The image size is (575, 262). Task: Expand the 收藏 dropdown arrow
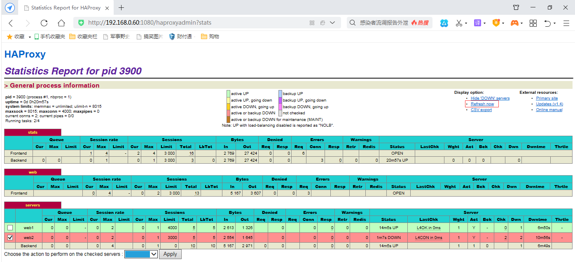30,37
